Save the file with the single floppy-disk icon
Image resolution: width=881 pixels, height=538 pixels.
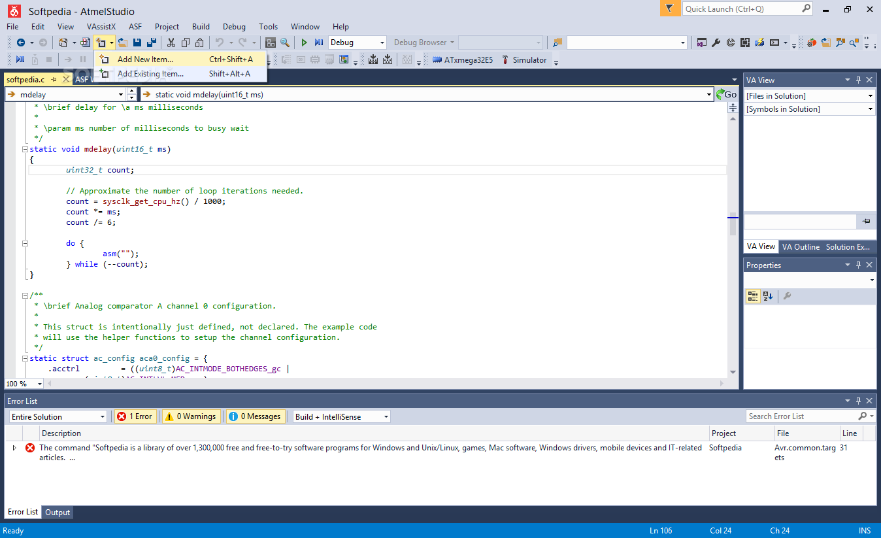[x=137, y=42]
